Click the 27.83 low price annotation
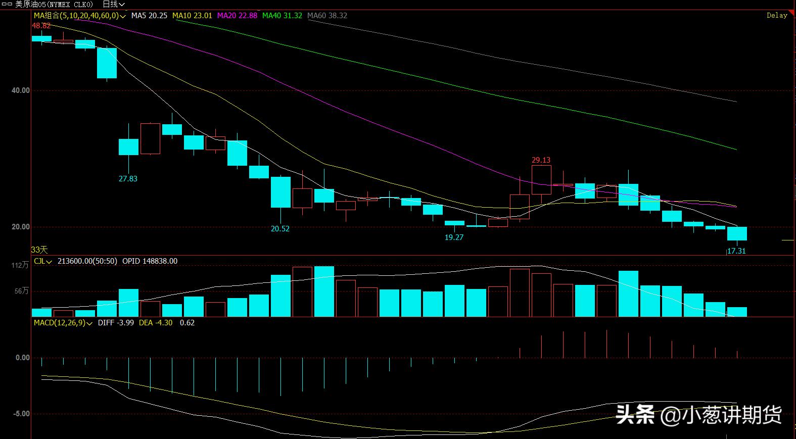Image resolution: width=796 pixels, height=439 pixels. 128,179
